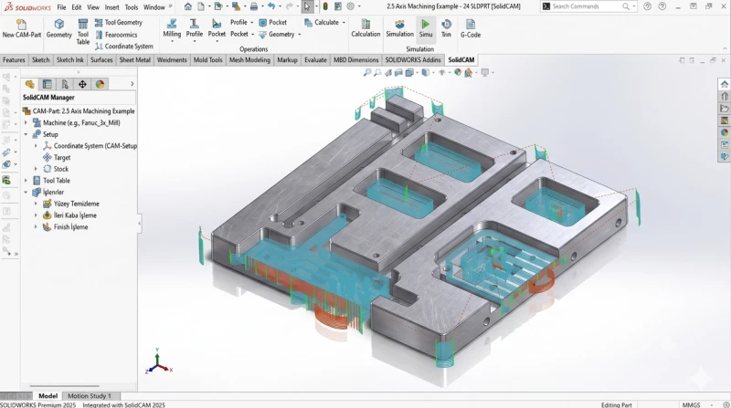Open the small Profile dropdown in Operations
The height and width of the screenshot is (408, 731).
[252, 22]
